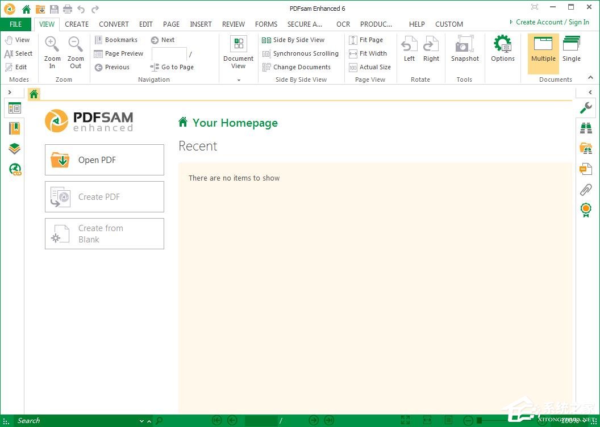Select Single document mode
This screenshot has height=427, width=600.
pos(571,49)
